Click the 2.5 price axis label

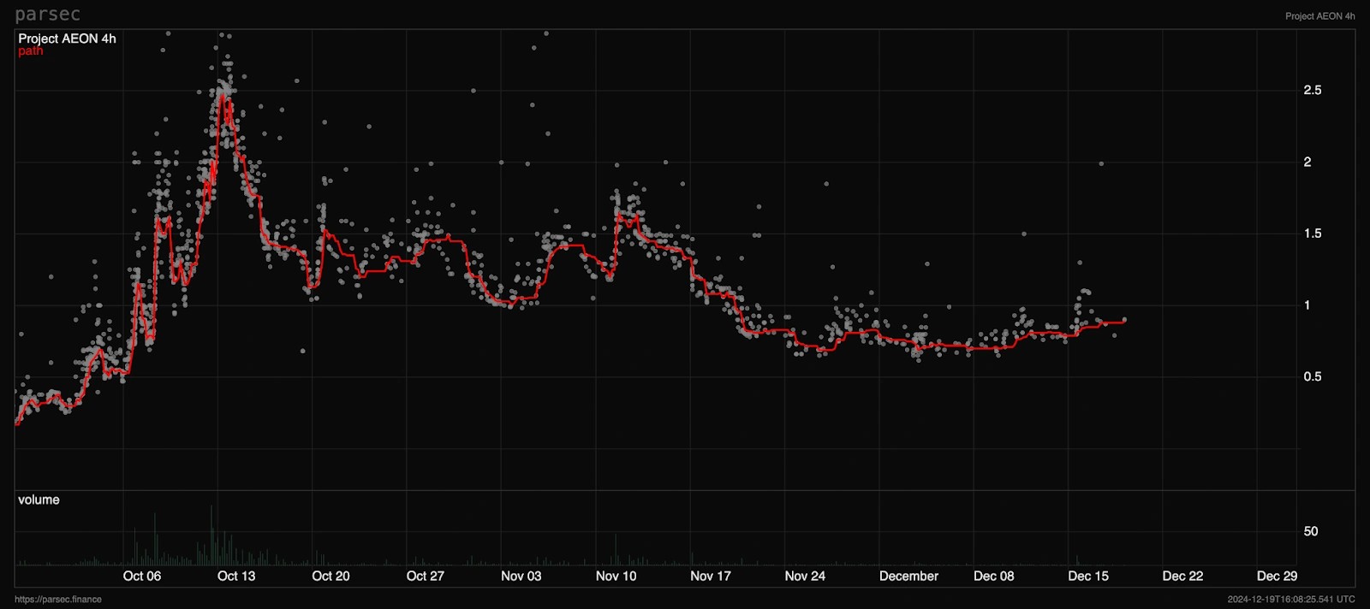pyautogui.click(x=1312, y=90)
